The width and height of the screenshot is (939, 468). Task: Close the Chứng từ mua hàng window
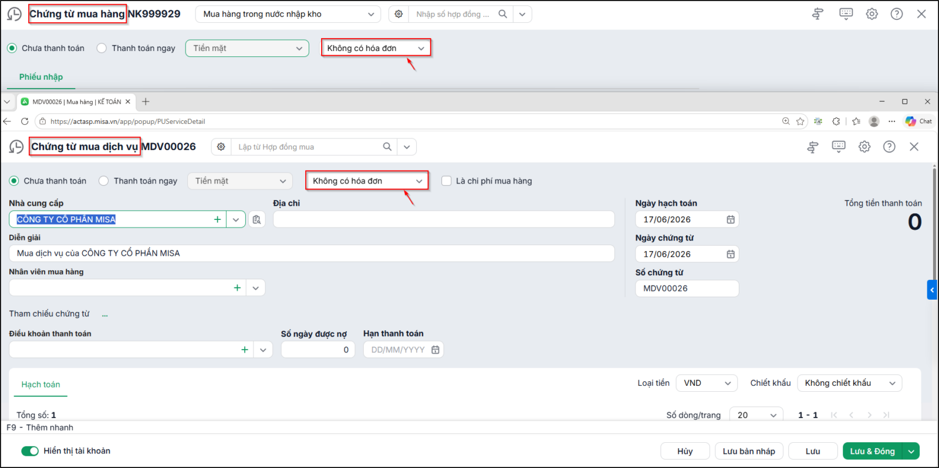[921, 14]
